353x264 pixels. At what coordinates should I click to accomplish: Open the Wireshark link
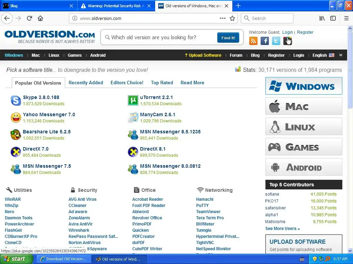click(x=79, y=230)
